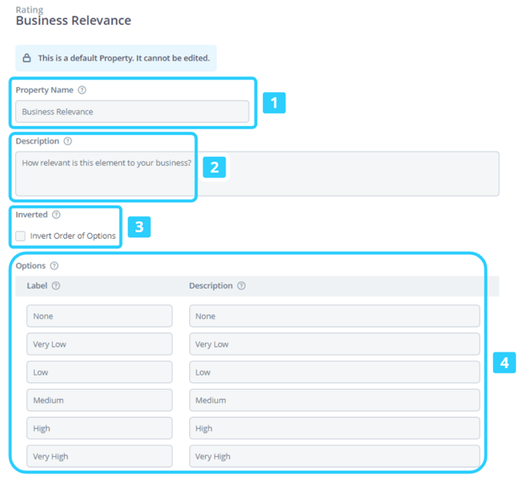Click the None label input field
Viewport: 521px width, 480px height.
click(100, 316)
